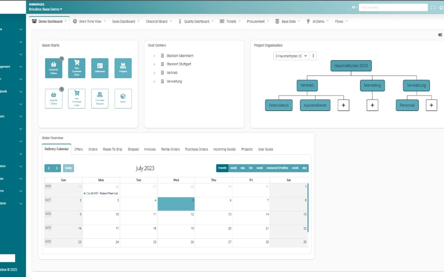Open the New Purchase Order quick-start tile

pos(77,99)
